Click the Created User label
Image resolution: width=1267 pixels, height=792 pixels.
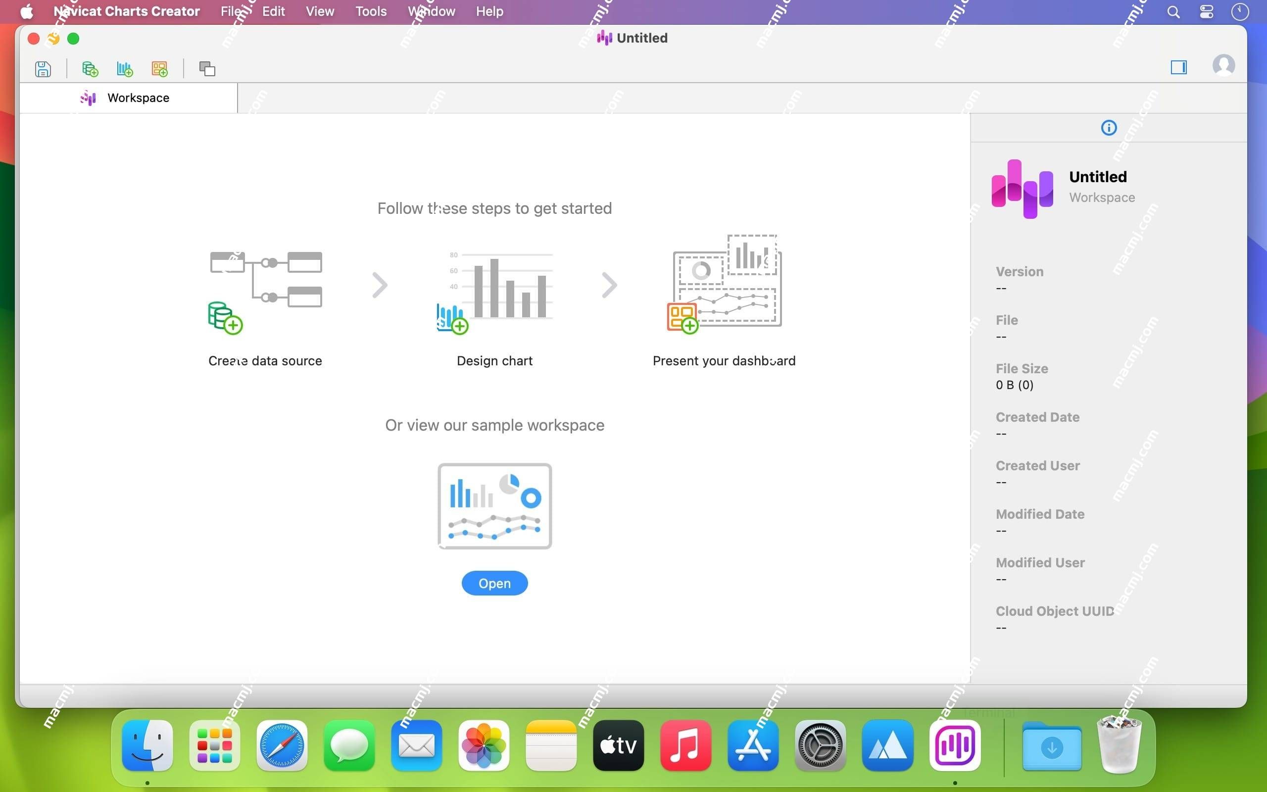coord(1038,465)
